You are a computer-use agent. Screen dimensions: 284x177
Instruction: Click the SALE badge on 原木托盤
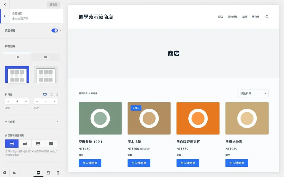coord(136,108)
